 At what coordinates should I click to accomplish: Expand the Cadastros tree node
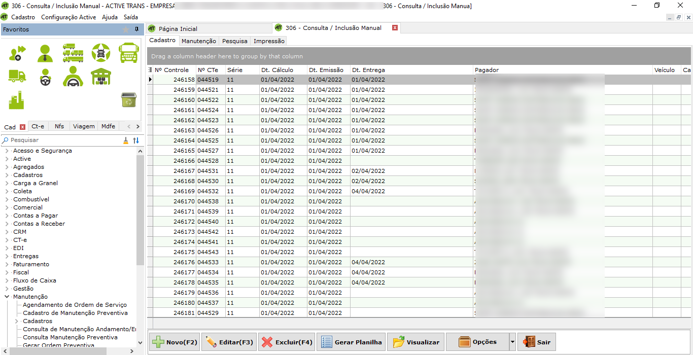pyautogui.click(x=7, y=175)
